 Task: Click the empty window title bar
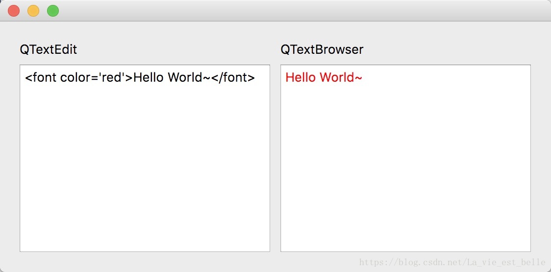coord(302,11)
